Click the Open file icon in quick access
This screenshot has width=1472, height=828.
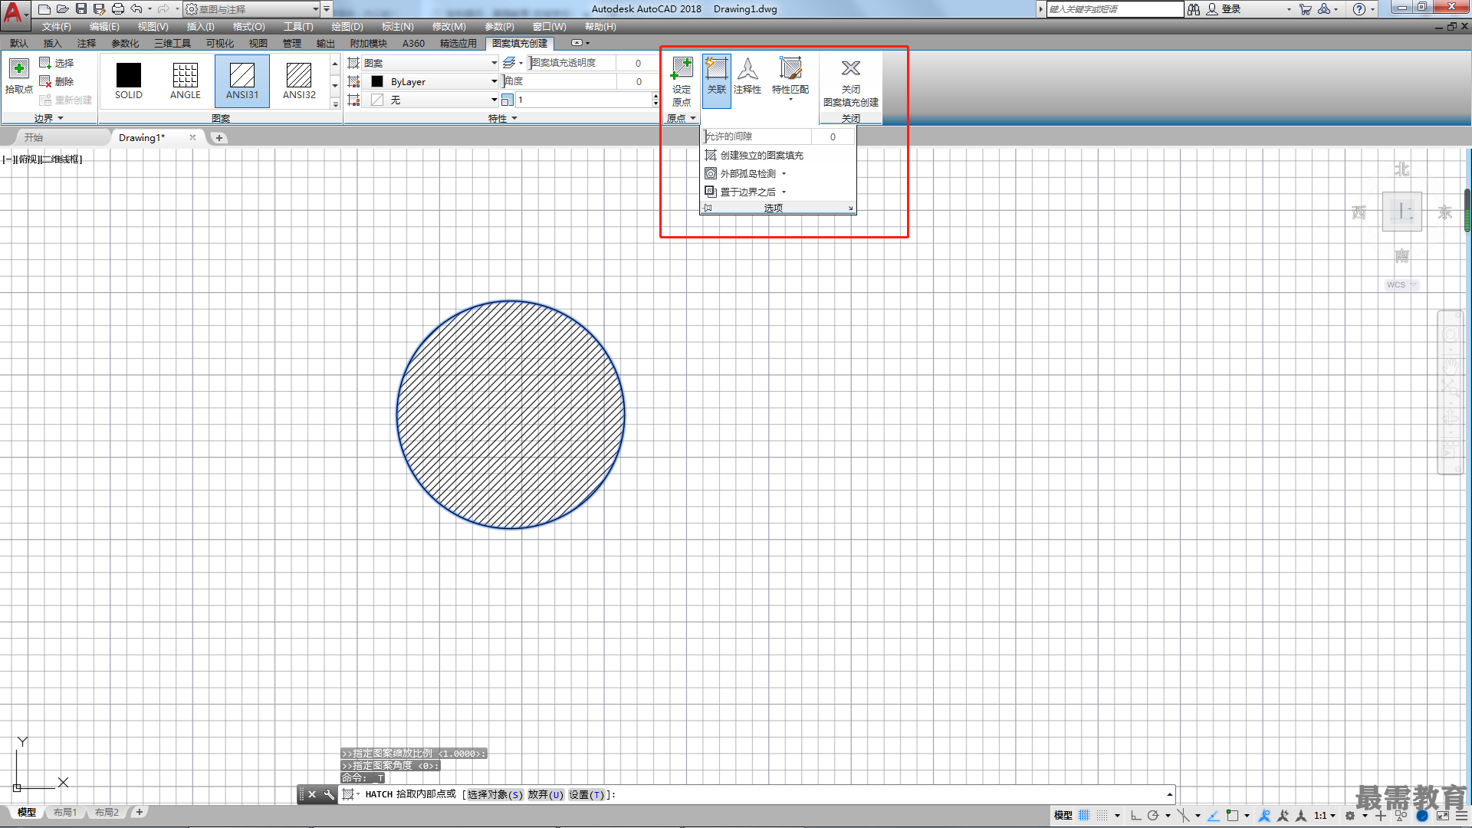coord(63,9)
